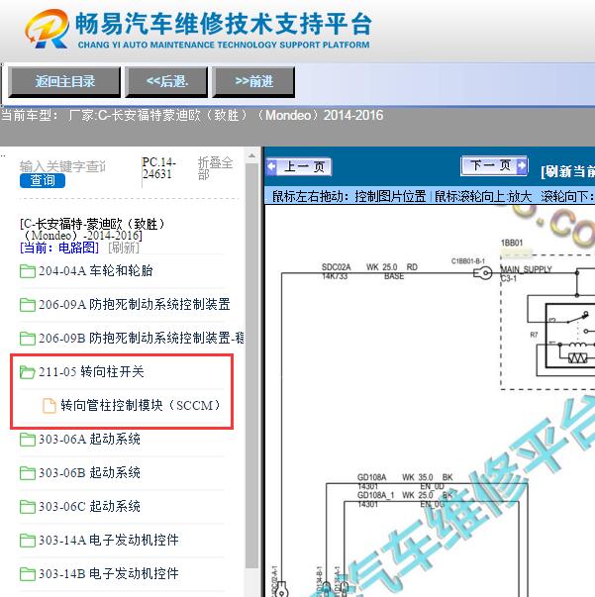Image resolution: width=595 pixels, height=597 pixels.
Task: Open folder icon for 204-04A 车轮和轮胎
Action: pos(28,271)
